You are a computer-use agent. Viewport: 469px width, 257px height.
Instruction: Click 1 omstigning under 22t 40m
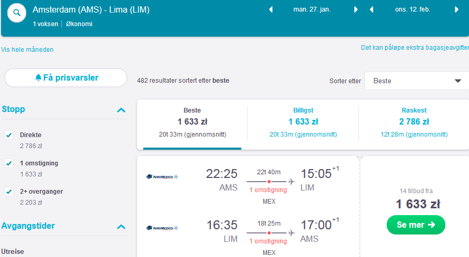(x=268, y=190)
